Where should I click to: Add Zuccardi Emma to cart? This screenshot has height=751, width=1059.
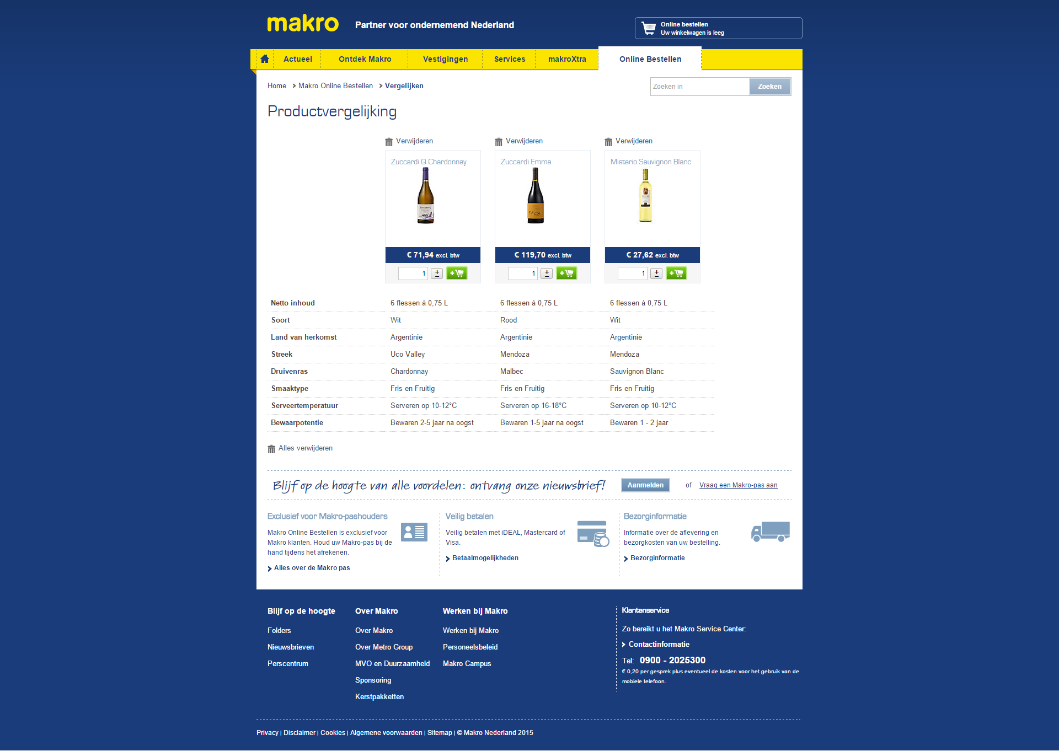click(566, 273)
